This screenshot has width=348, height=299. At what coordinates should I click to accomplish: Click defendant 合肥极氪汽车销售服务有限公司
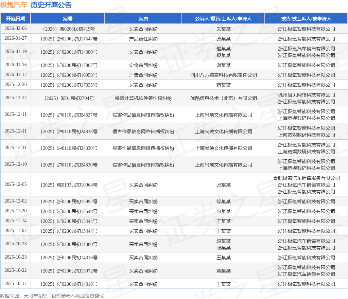pyautogui.click(x=306, y=178)
